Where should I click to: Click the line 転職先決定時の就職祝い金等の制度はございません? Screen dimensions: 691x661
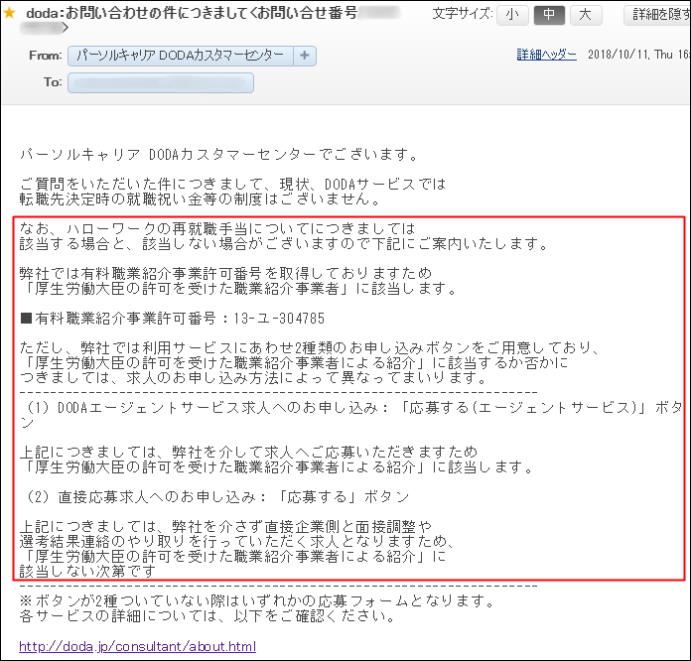[201, 199]
